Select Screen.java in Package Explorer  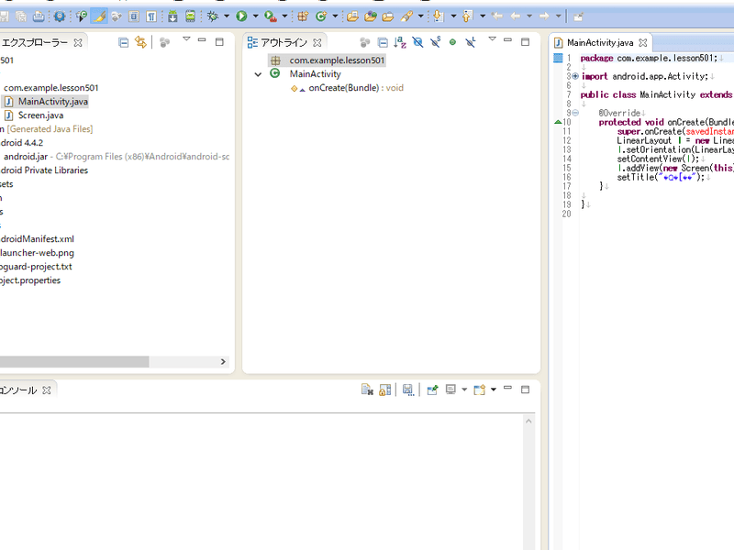pyautogui.click(x=40, y=115)
